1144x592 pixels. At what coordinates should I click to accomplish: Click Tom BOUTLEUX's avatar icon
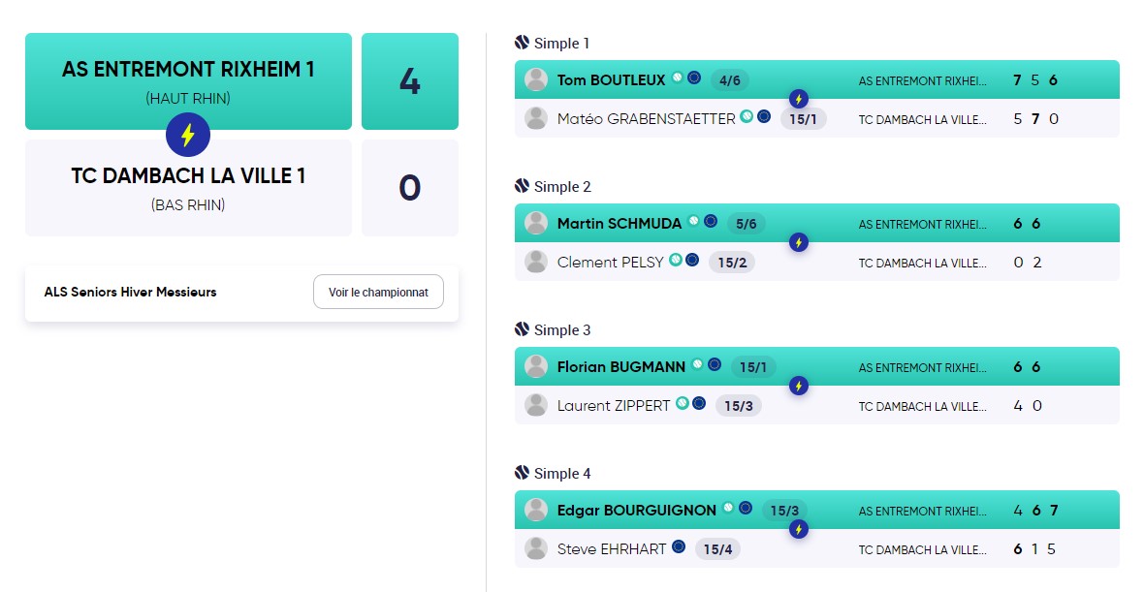(x=536, y=79)
